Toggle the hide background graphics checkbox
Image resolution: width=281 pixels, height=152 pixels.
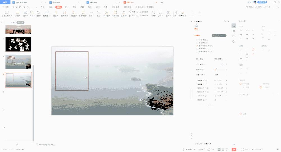(197, 52)
